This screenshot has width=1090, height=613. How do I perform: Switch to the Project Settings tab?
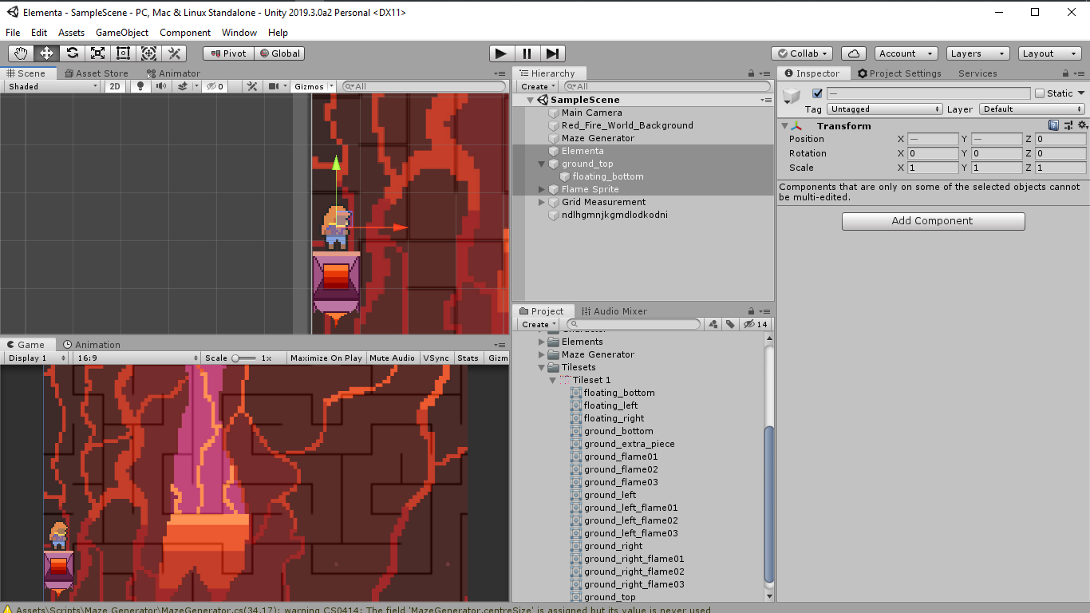[x=899, y=73]
